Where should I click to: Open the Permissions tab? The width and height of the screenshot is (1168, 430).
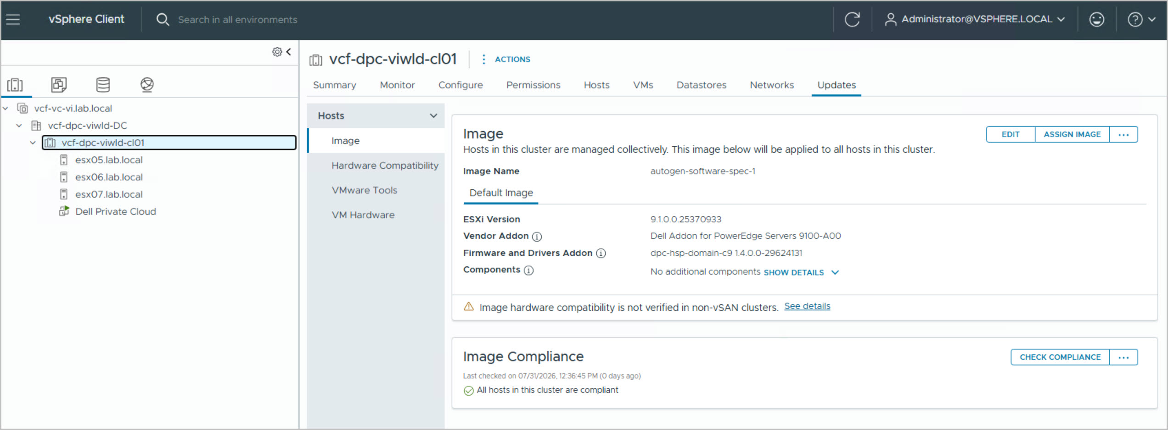coord(533,85)
